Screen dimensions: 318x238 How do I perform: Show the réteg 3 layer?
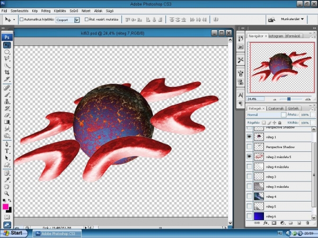click(x=249, y=177)
